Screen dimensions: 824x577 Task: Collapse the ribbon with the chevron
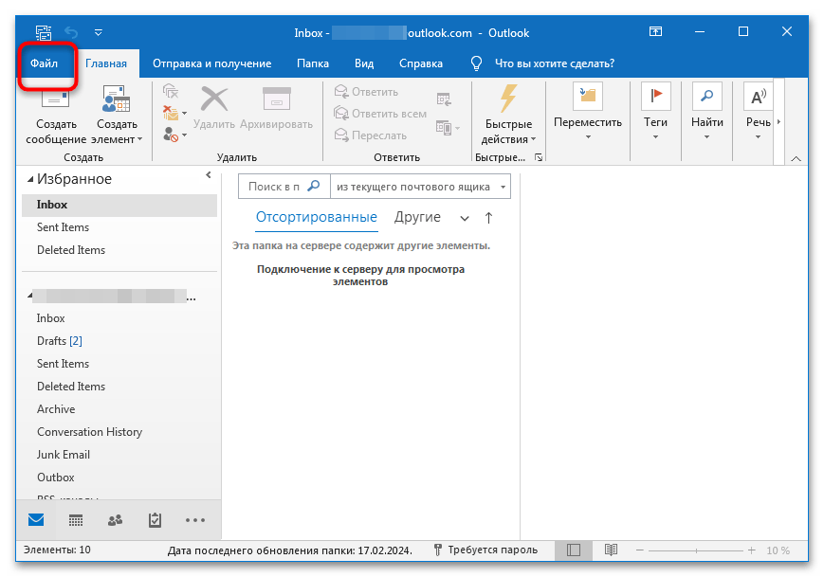tap(797, 158)
